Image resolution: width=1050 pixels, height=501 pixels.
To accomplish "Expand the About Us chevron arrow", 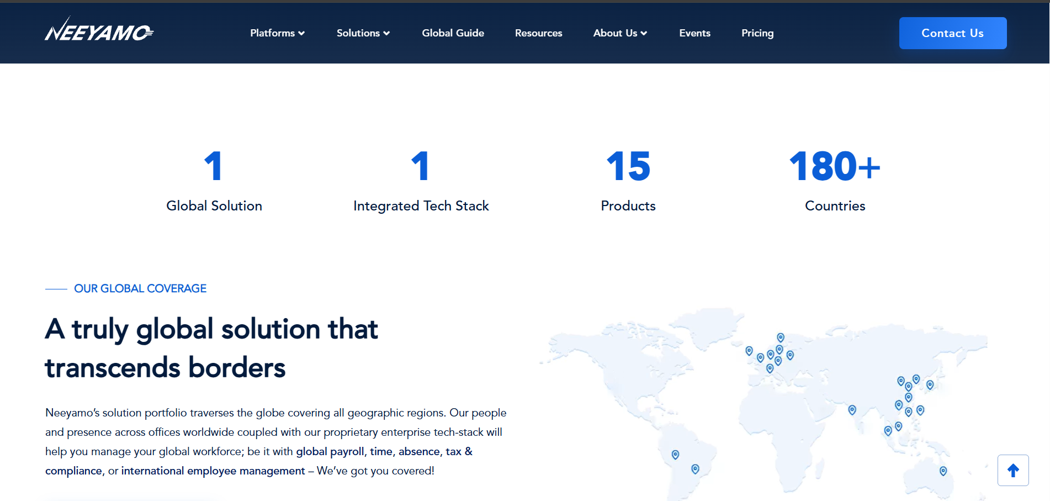I will (x=644, y=33).
